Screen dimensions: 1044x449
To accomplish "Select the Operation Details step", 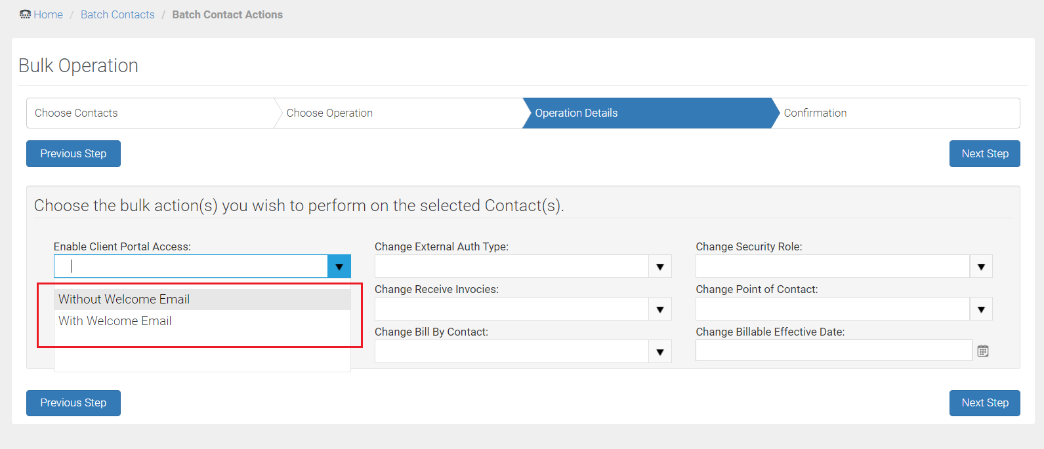I will pos(576,113).
